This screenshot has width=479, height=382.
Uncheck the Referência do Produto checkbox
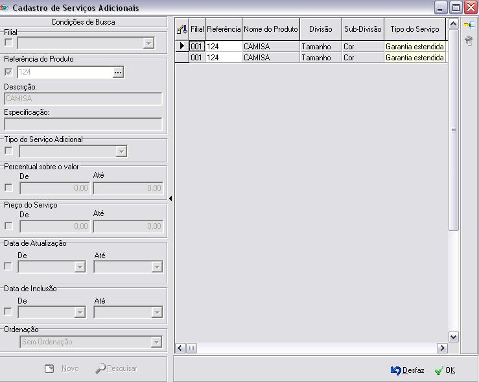click(x=8, y=72)
